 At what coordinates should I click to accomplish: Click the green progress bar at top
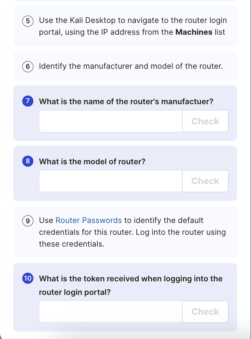pos(125,2)
